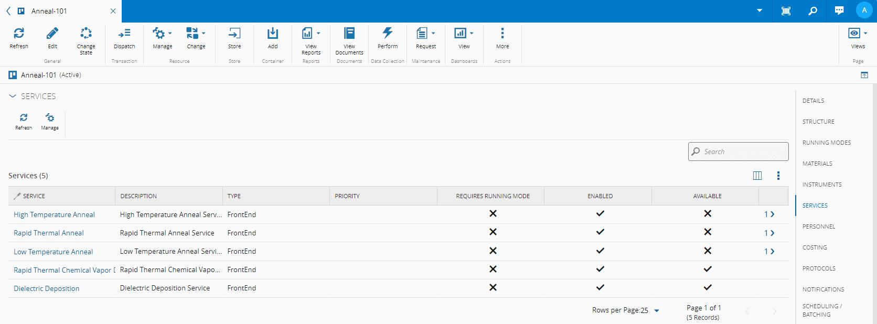Collapse the SERVICES section
Screen dimensions: 877x324
(13, 96)
